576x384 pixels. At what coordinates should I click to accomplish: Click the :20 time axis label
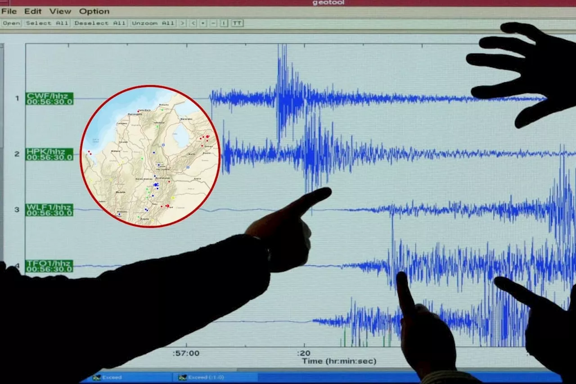point(303,353)
